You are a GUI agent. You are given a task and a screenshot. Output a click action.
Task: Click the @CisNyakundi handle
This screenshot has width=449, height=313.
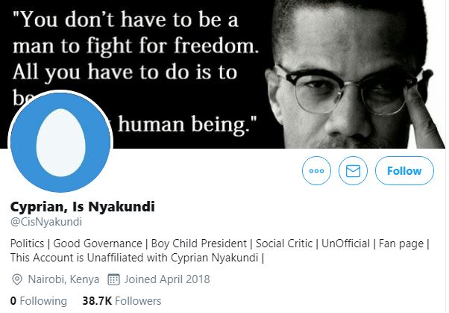tap(45, 221)
